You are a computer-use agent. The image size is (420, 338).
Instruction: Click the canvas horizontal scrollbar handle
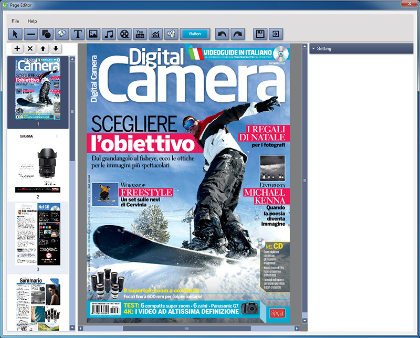[187, 329]
